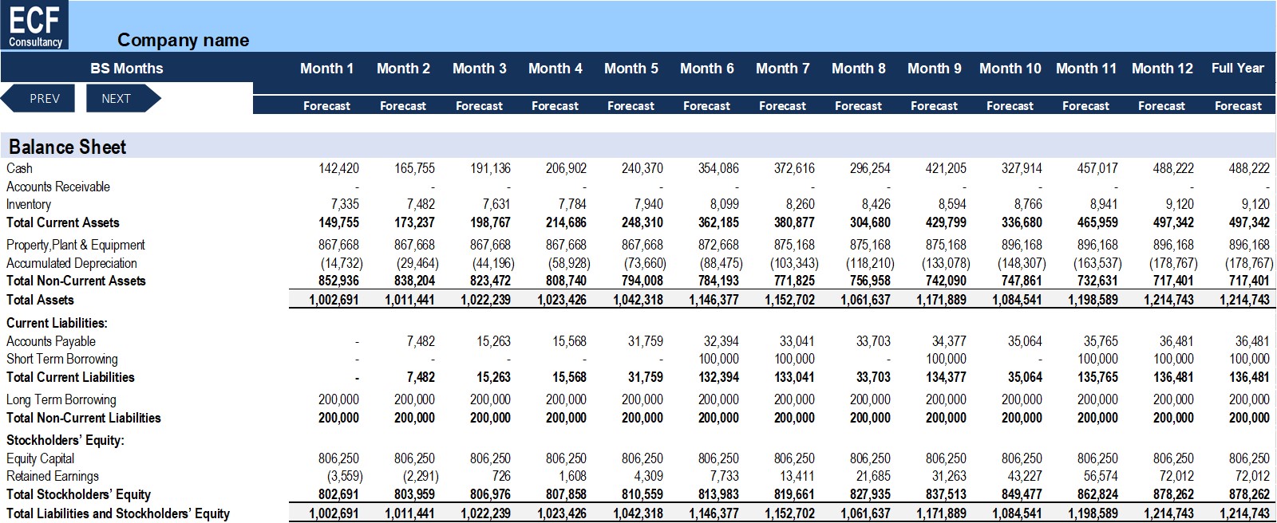Click the ECF Consultancy logo
Image resolution: width=1277 pixels, height=523 pixels.
click(35, 25)
